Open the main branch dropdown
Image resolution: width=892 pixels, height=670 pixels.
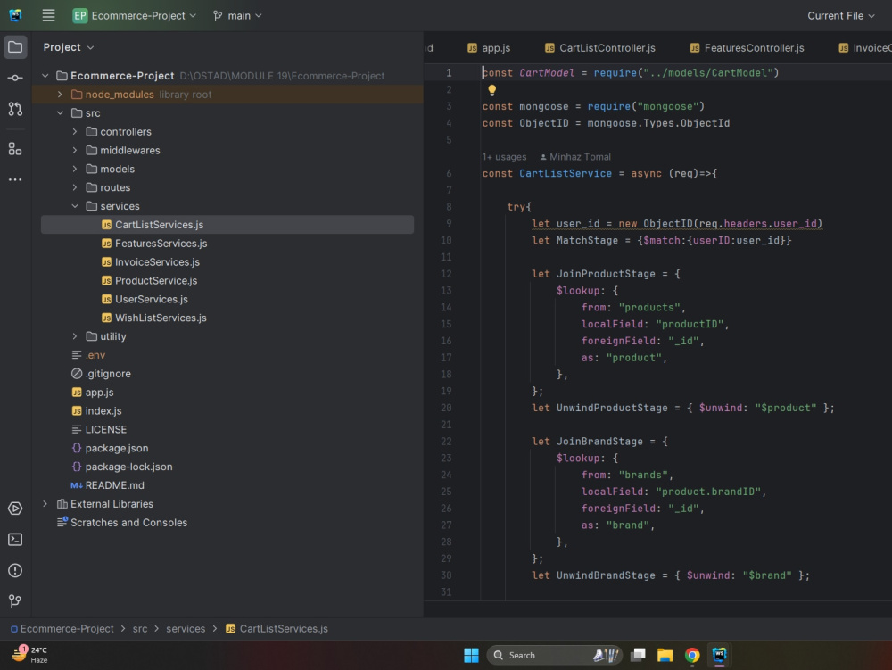(237, 15)
